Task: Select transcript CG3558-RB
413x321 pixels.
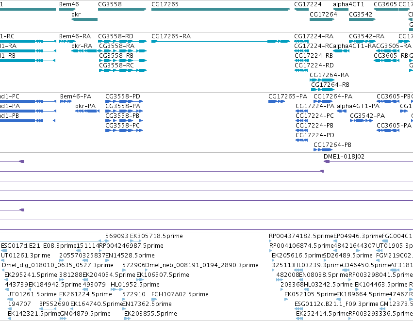Action: 123,61
